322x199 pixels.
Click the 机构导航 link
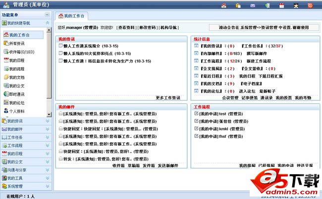[168, 28]
